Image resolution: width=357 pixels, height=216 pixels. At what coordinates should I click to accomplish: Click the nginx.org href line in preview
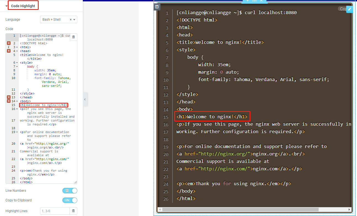(240, 154)
